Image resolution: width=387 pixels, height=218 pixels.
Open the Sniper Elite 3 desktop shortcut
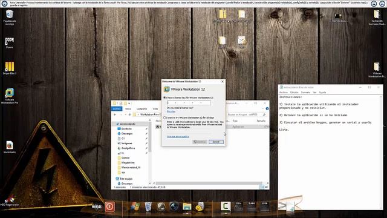coord(10,68)
